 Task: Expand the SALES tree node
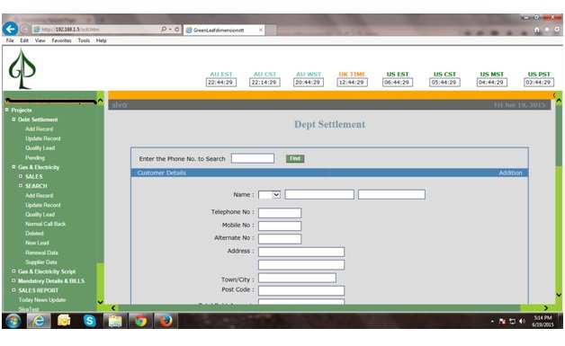(21, 176)
